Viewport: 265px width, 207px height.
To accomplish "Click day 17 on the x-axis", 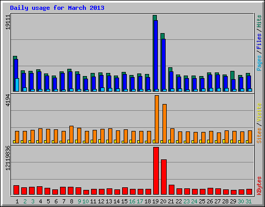I will (x=140, y=201).
